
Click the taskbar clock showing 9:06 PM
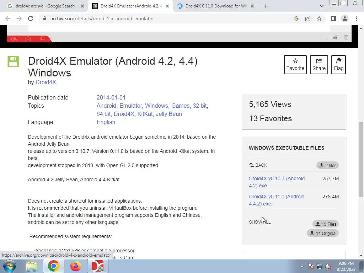click(x=346, y=266)
